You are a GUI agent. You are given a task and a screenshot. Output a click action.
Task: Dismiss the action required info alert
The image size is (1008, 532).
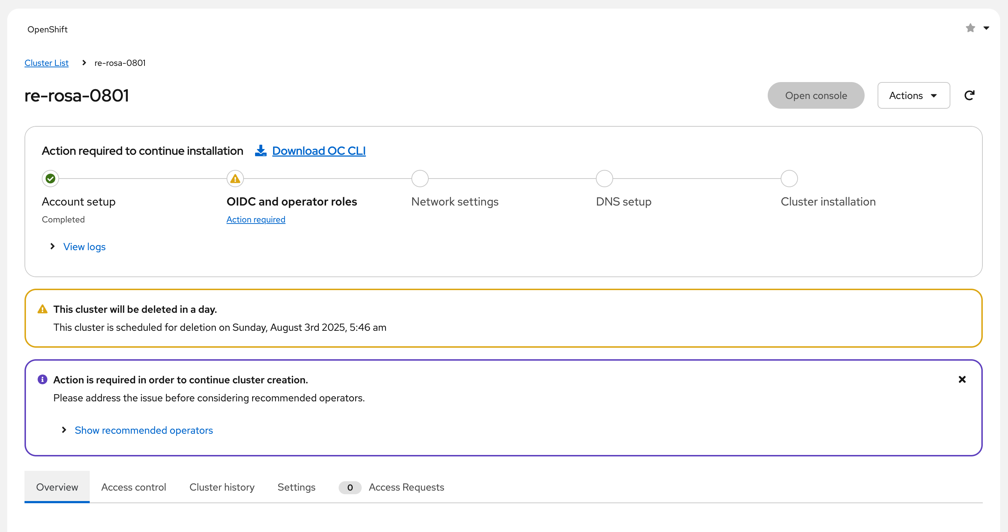(962, 379)
